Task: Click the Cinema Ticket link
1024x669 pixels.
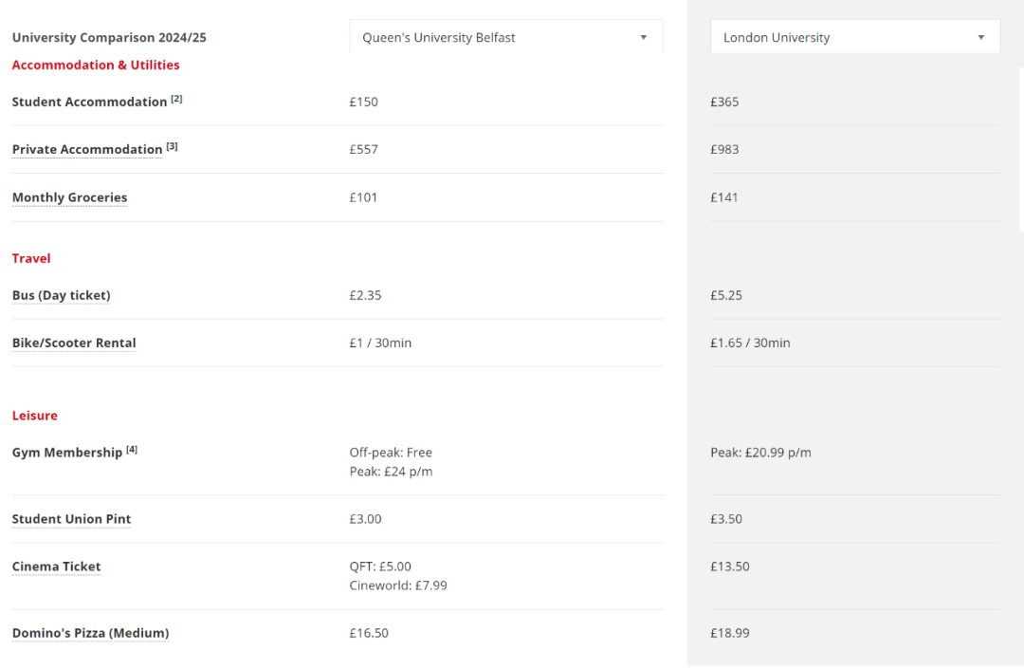Action: click(x=56, y=567)
